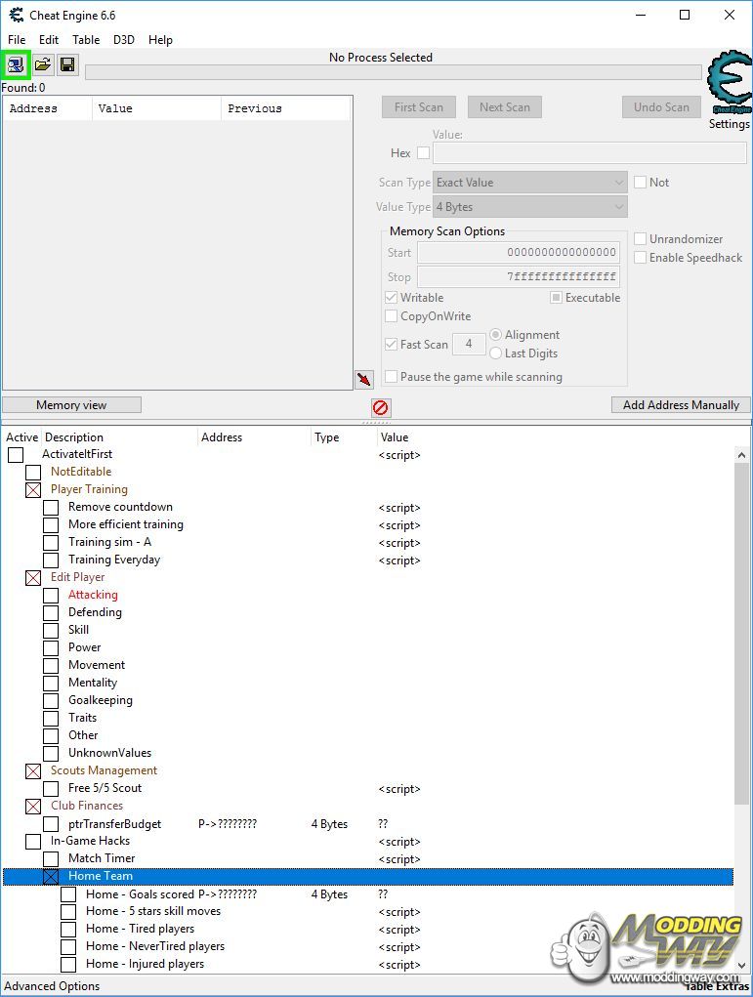Open the process list icon
Screen dimensions: 753x997
(16, 65)
